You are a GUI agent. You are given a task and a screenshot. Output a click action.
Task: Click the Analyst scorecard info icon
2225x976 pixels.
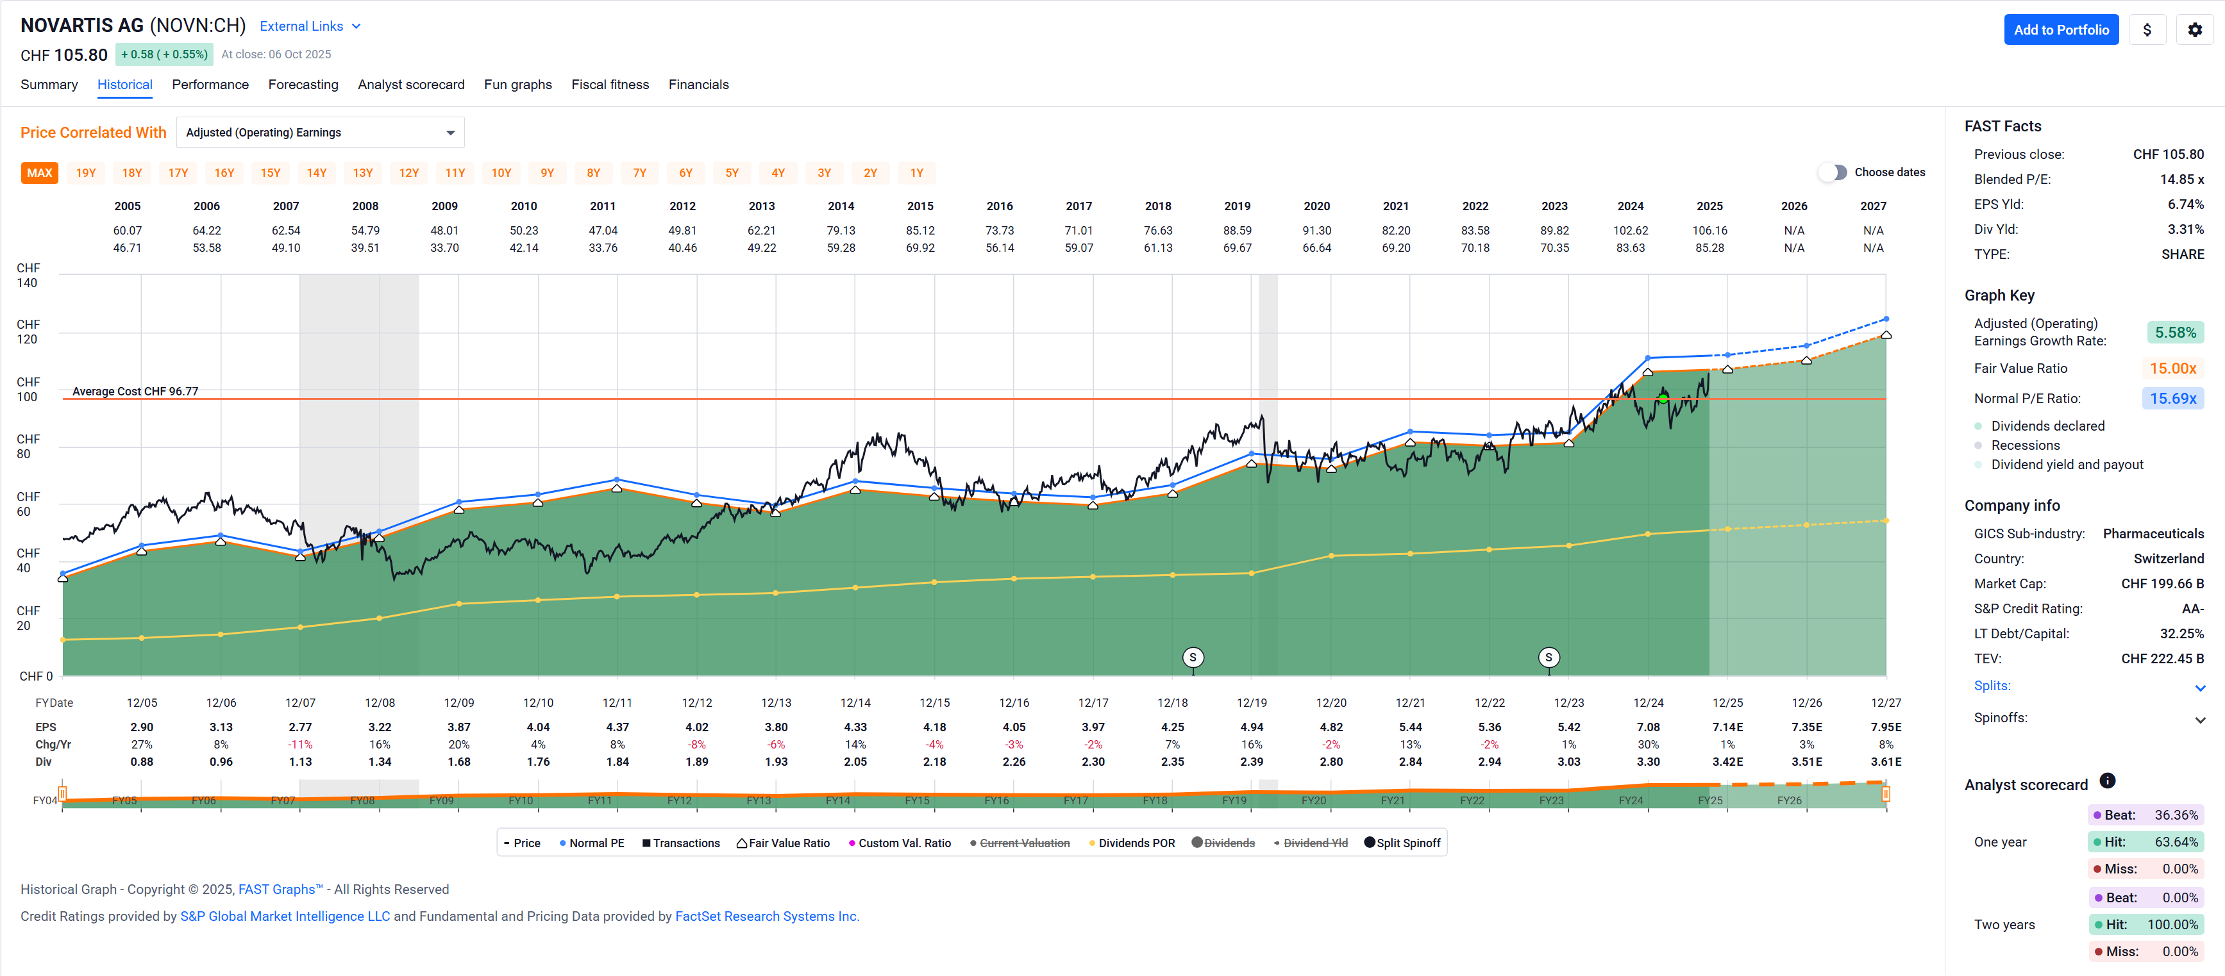coord(2106,781)
